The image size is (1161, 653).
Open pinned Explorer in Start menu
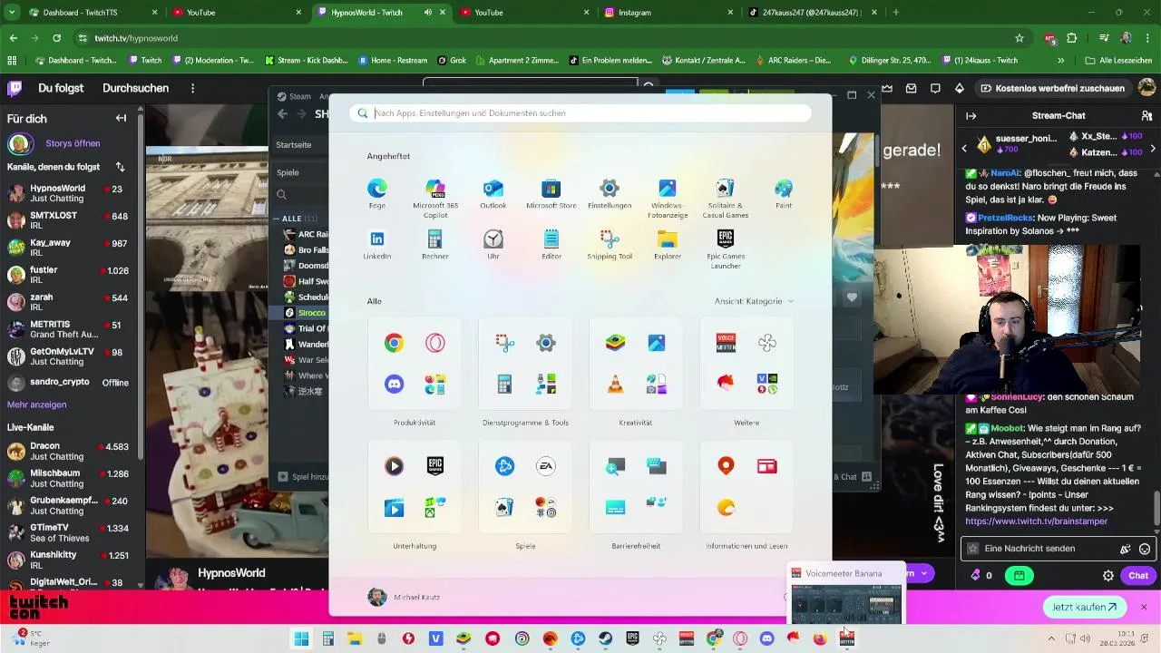[x=668, y=245]
